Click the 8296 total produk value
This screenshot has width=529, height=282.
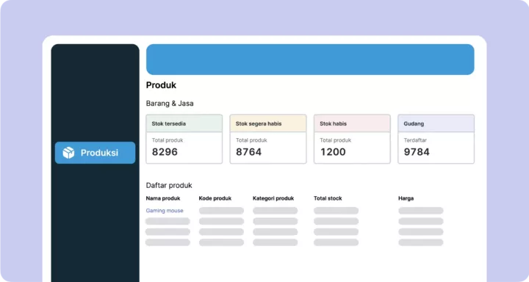(x=165, y=152)
